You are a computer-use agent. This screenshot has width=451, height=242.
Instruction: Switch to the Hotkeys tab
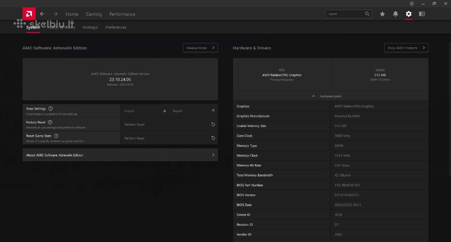90,27
